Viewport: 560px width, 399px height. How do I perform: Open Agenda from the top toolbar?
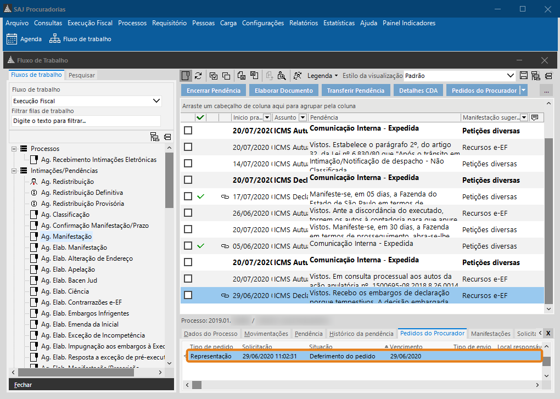[24, 39]
